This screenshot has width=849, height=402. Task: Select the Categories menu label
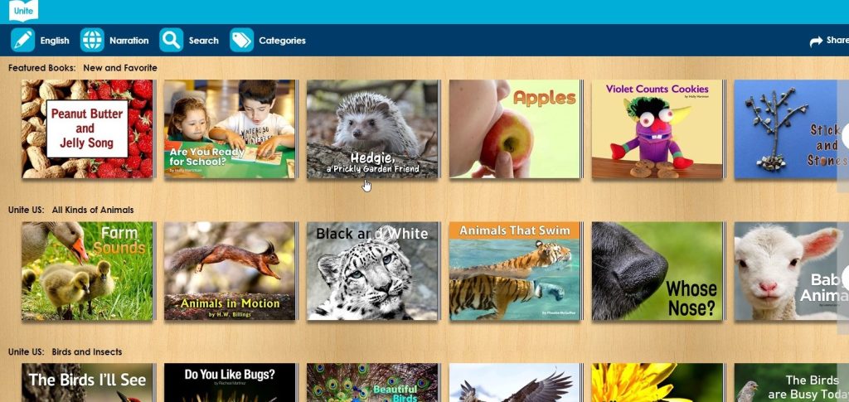pyautogui.click(x=282, y=41)
